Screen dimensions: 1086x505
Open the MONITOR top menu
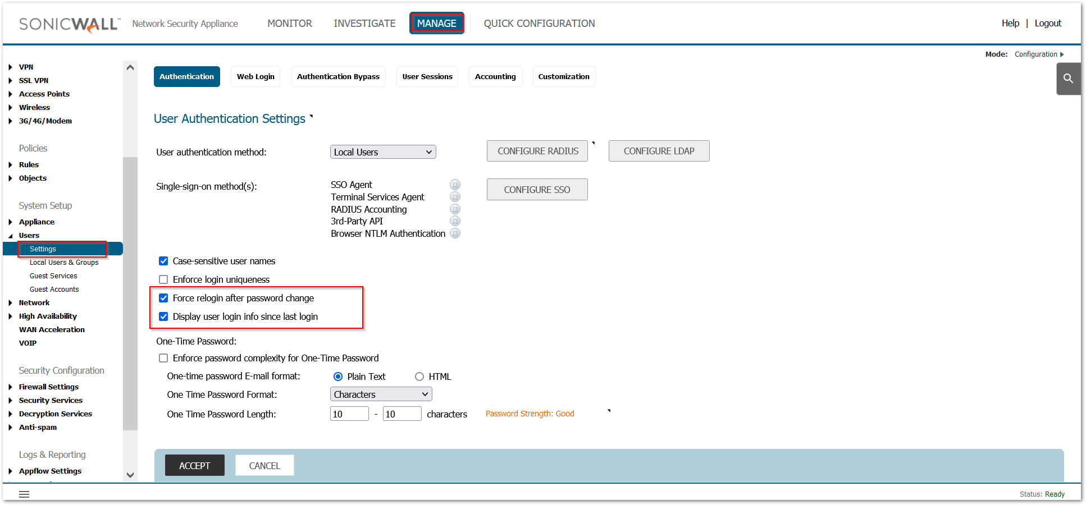pyautogui.click(x=290, y=24)
